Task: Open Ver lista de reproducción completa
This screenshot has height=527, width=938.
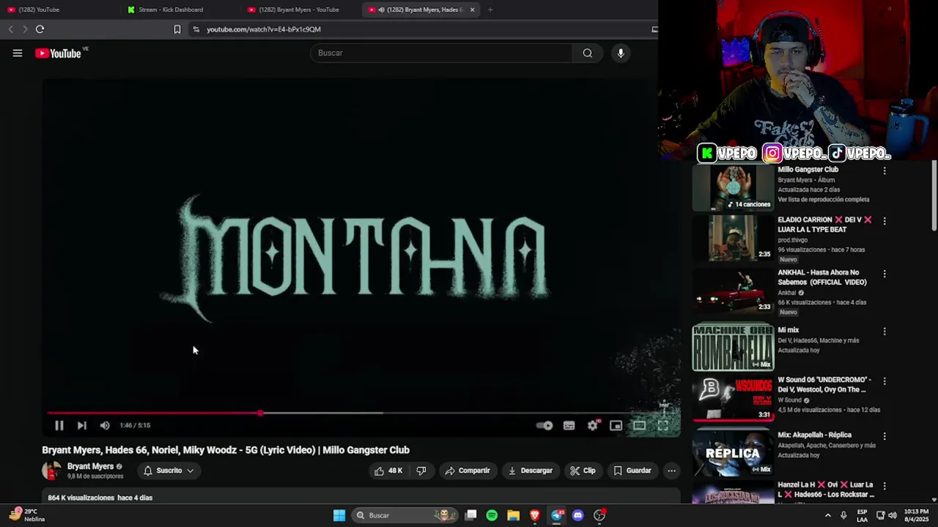Action: (824, 199)
